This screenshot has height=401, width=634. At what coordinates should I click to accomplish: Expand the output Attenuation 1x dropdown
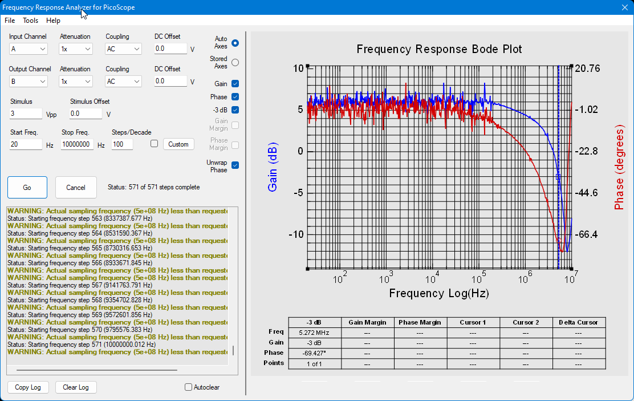tap(76, 82)
